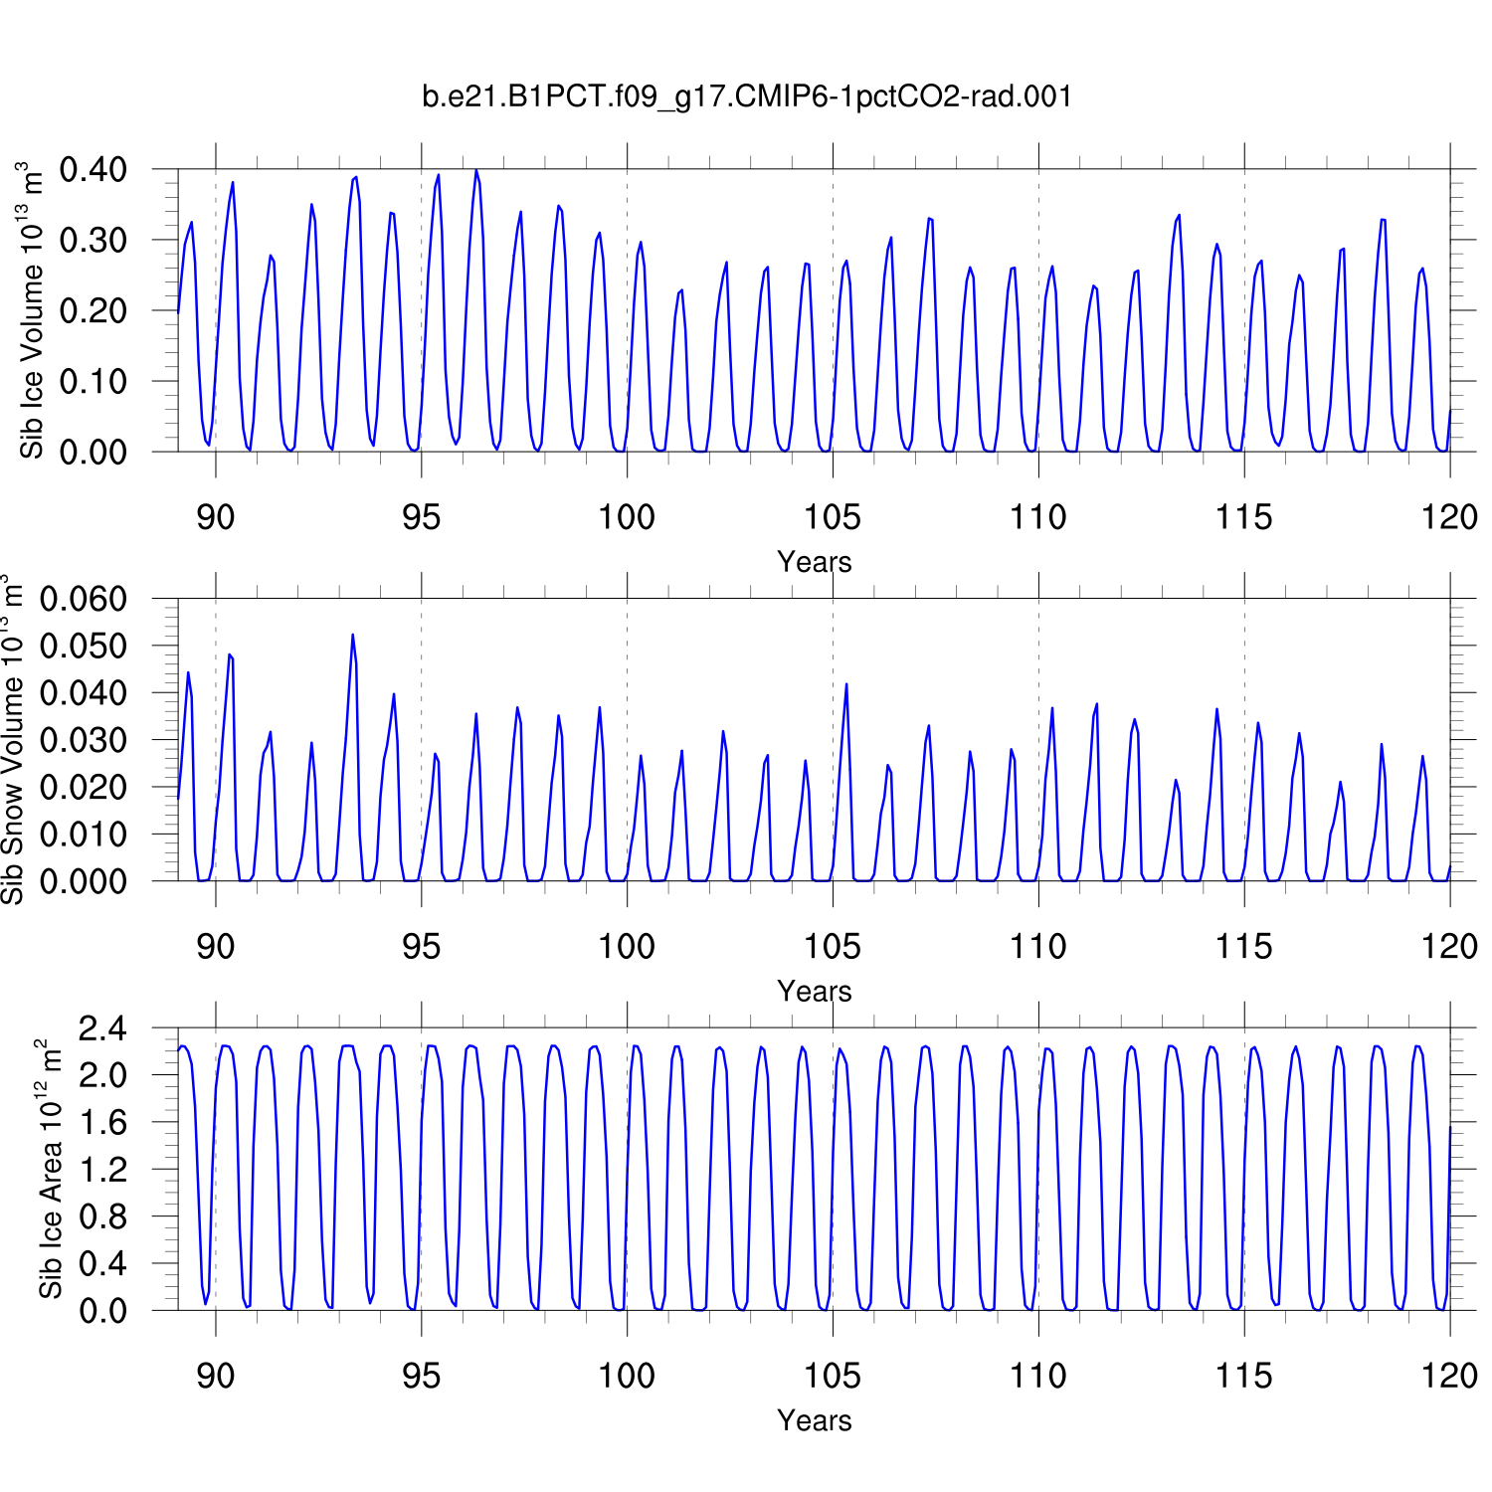
Task: Click the Years label under the middle plot
Action: tap(814, 992)
